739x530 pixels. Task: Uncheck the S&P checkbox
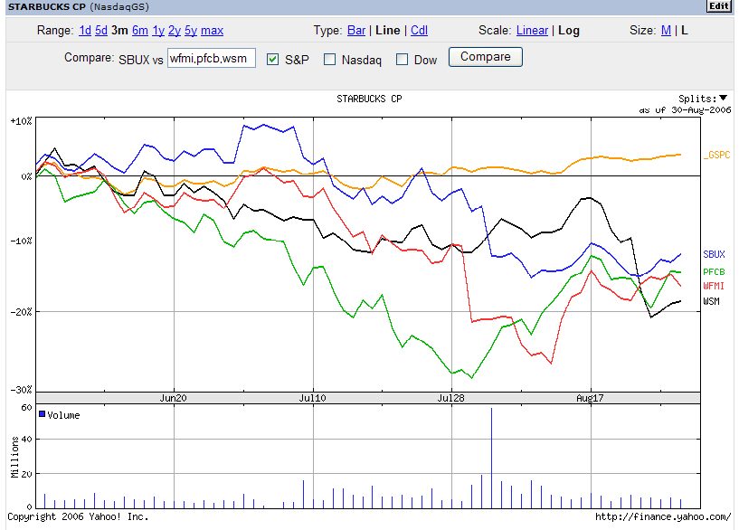pos(272,60)
